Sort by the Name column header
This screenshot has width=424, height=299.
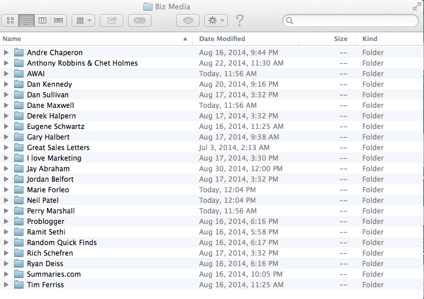point(96,39)
